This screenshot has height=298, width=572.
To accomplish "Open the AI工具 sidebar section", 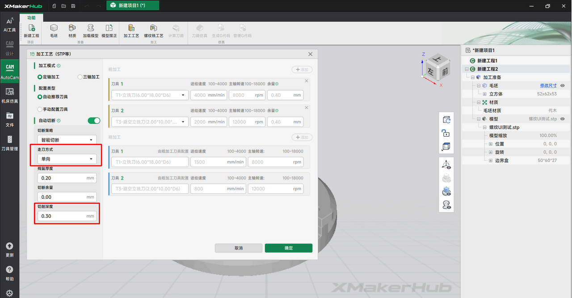I will pos(9,24).
